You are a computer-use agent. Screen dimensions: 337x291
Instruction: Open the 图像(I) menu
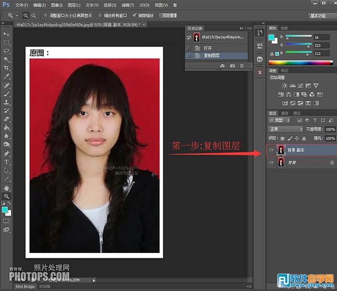coord(56,5)
